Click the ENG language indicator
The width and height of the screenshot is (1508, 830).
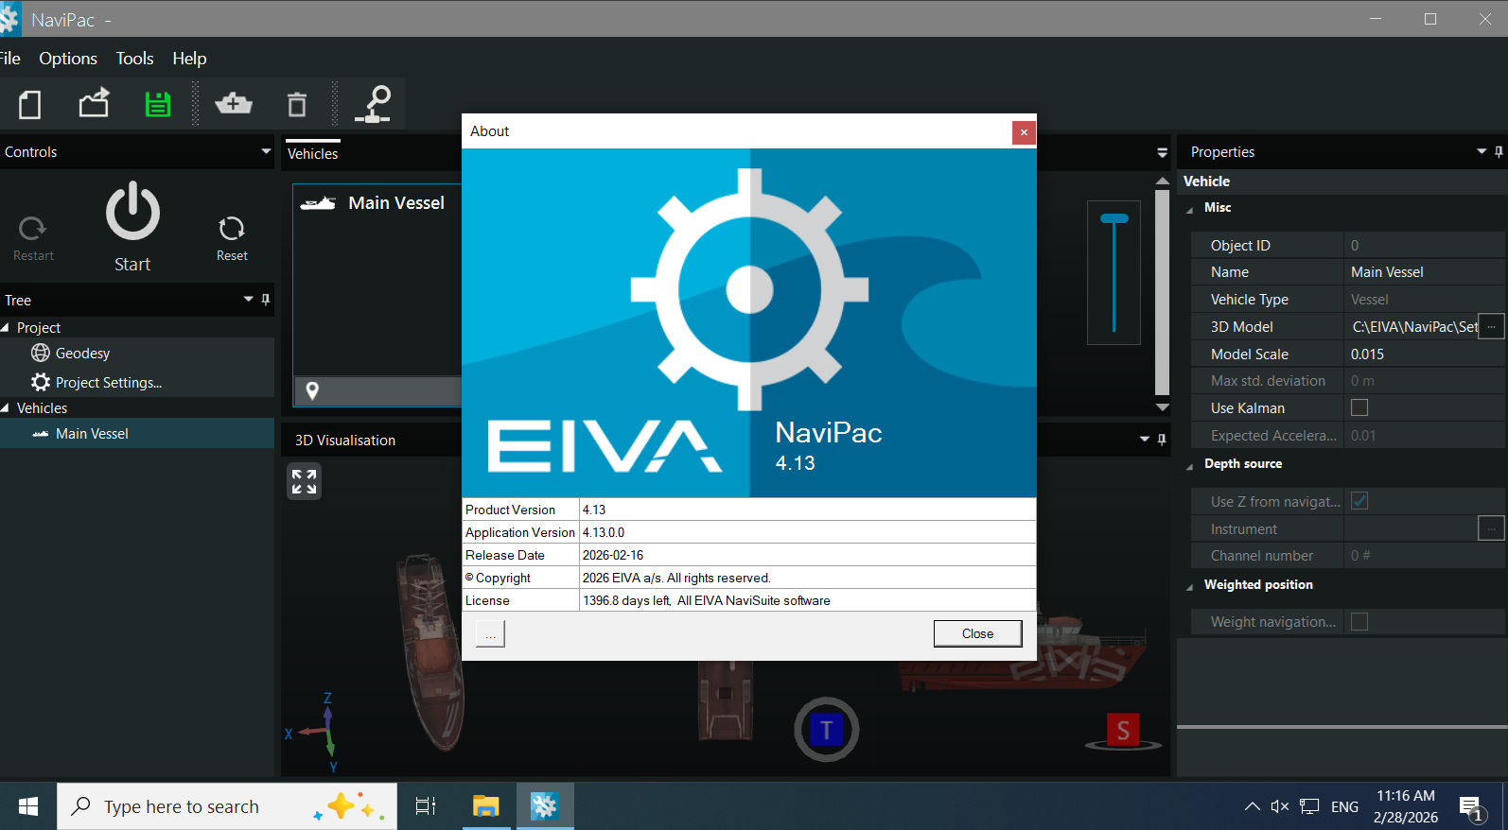tap(1344, 806)
